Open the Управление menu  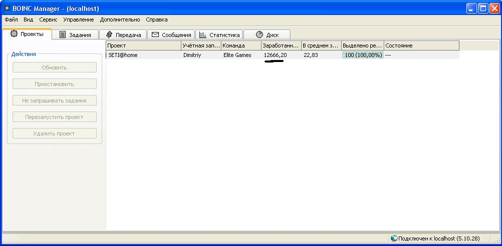(78, 19)
